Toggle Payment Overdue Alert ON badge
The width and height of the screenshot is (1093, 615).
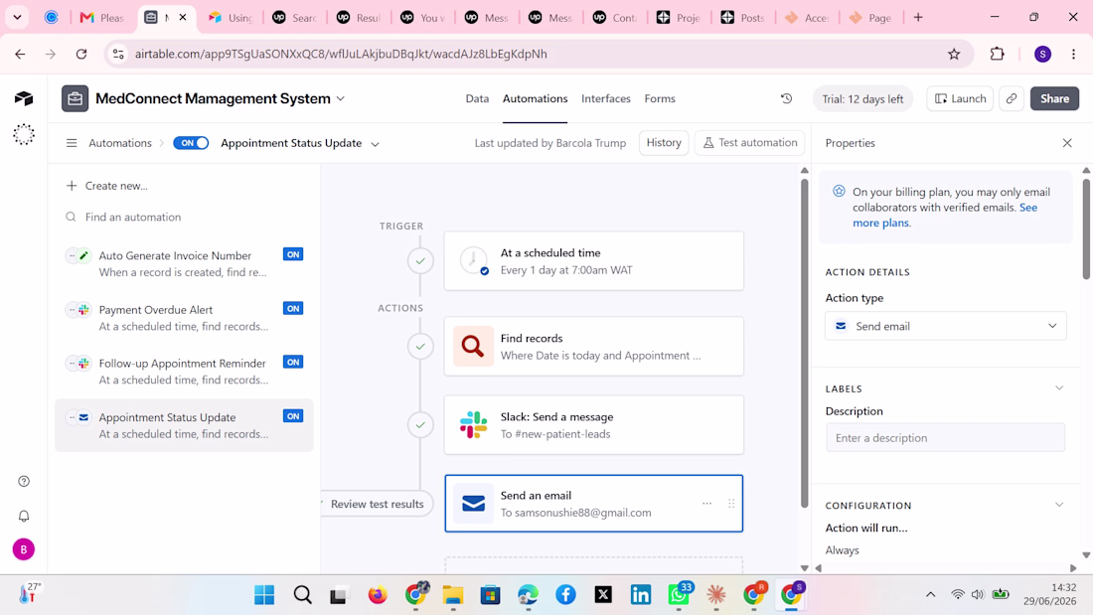click(293, 308)
